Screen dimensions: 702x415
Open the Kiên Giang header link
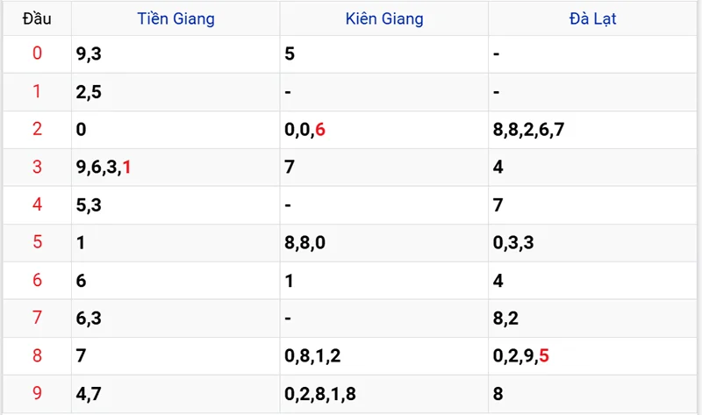pos(384,18)
